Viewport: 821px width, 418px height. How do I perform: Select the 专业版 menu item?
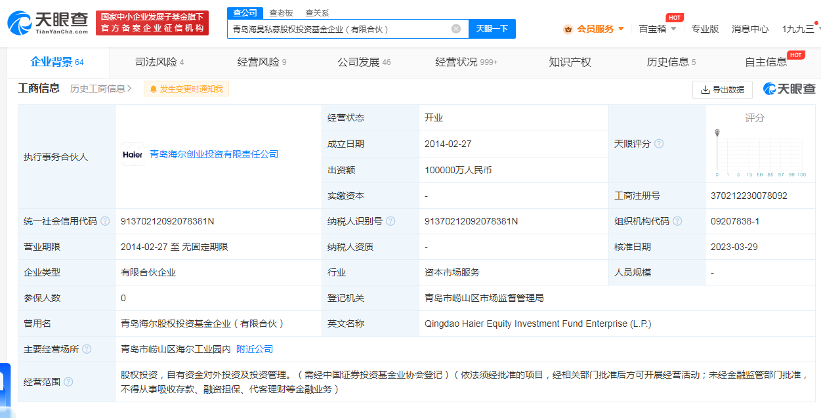tap(705, 29)
